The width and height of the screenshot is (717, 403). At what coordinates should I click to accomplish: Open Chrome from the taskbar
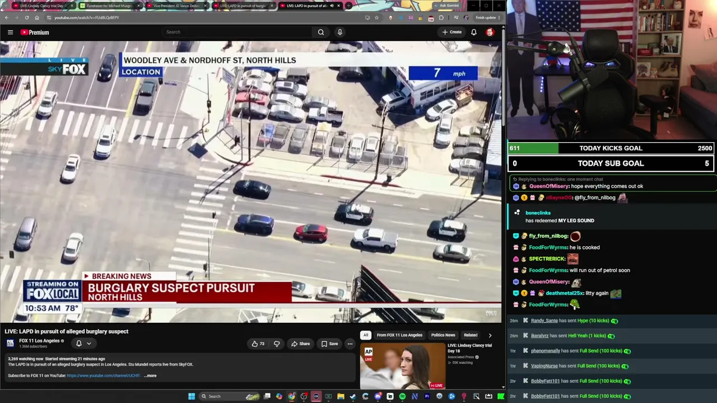coord(292,396)
